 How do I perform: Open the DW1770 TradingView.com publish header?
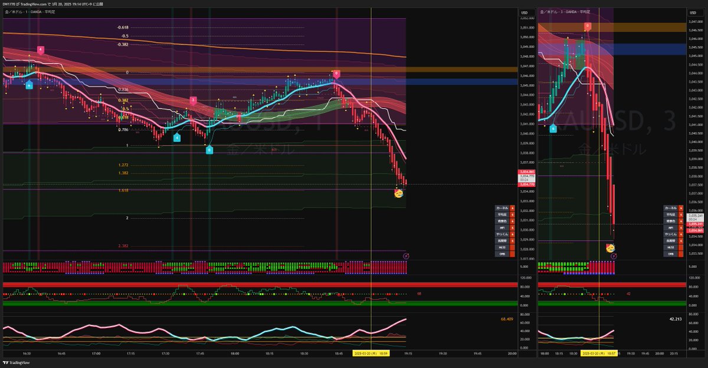pyautogui.click(x=52, y=4)
